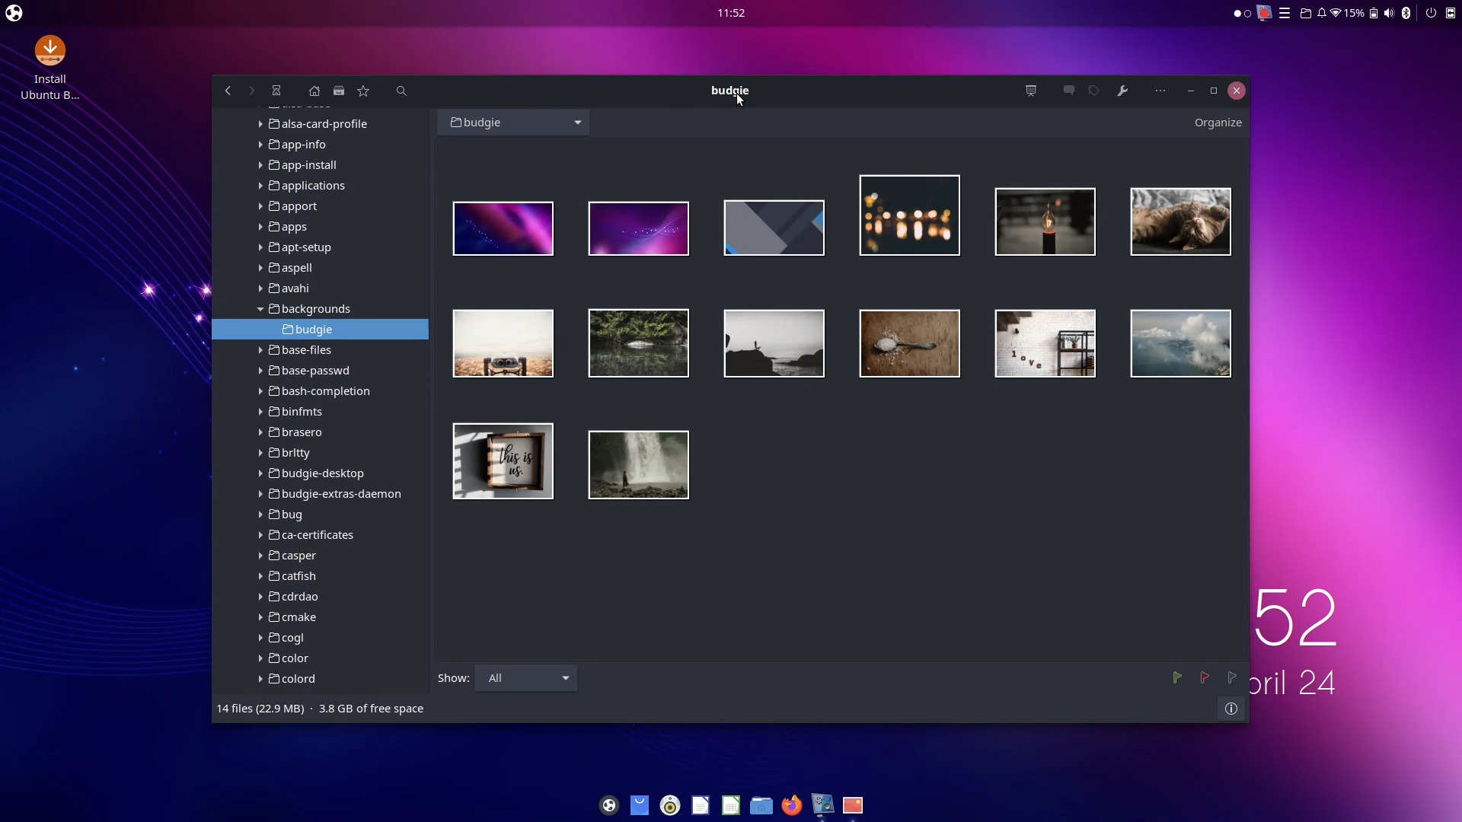
Task: Select the 'this is us' frame thumbnail
Action: point(503,461)
